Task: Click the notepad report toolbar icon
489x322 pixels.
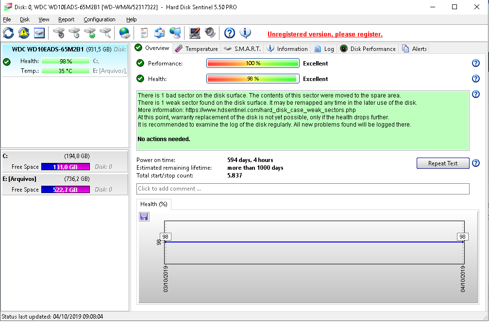Action: pyautogui.click(x=144, y=32)
